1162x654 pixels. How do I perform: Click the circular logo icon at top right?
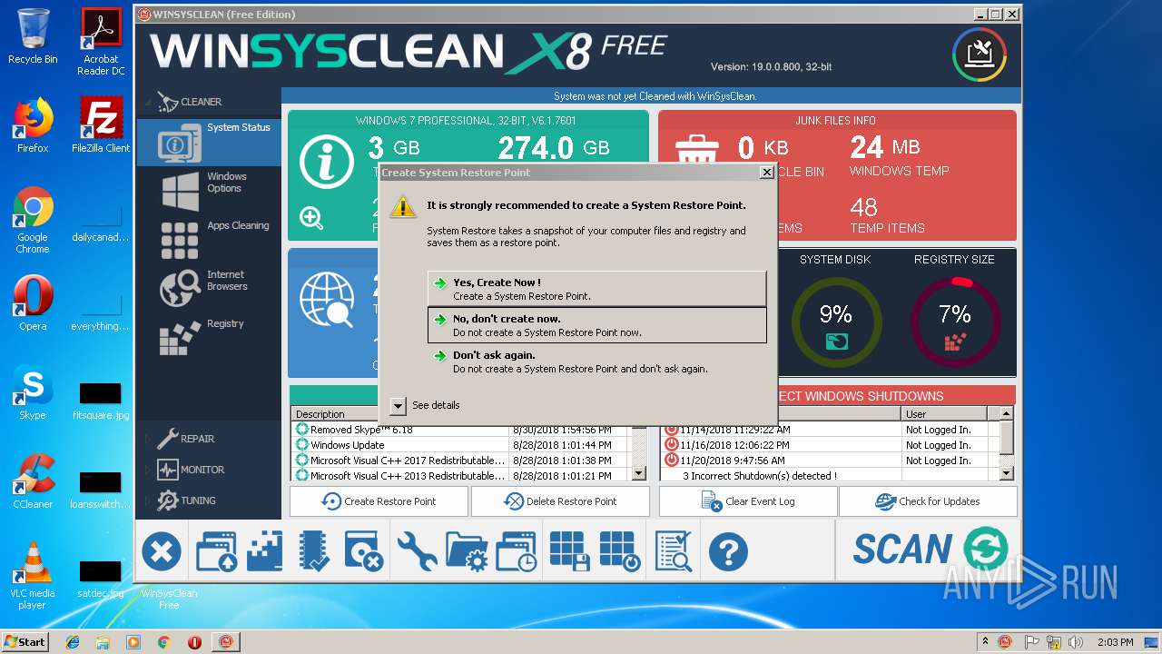(980, 54)
